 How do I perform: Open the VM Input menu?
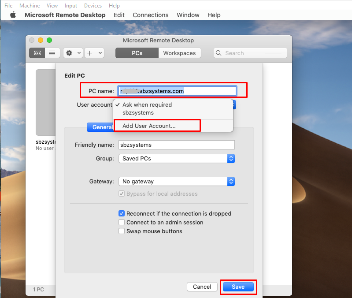tap(71, 5)
